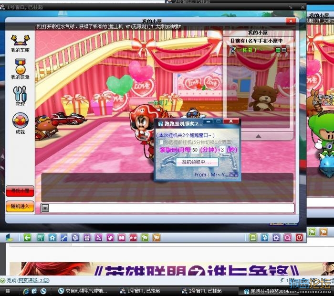Click the 英雄联盟 banner advertisement
The width and height of the screenshot is (334, 296).
pos(172,269)
